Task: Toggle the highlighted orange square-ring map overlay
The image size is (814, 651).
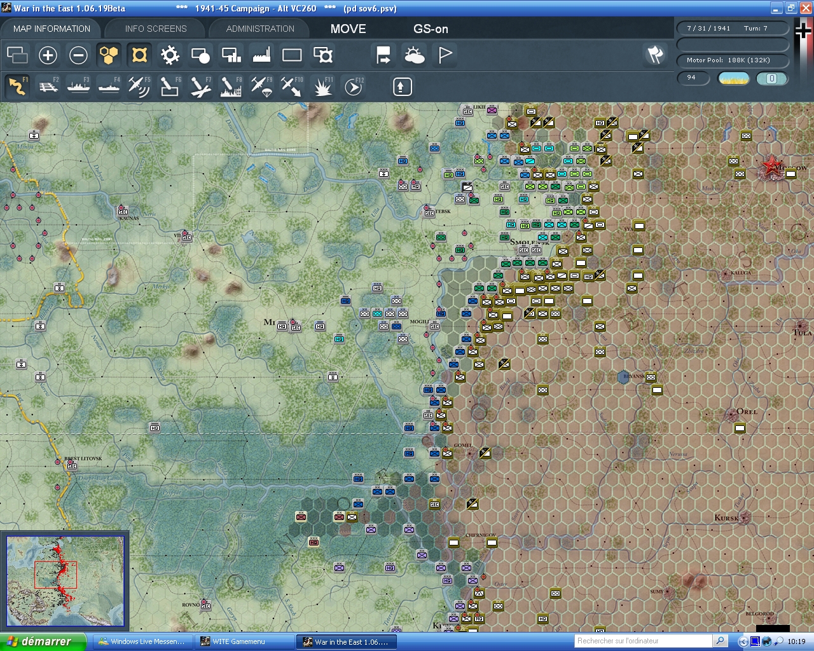Action: coord(139,55)
